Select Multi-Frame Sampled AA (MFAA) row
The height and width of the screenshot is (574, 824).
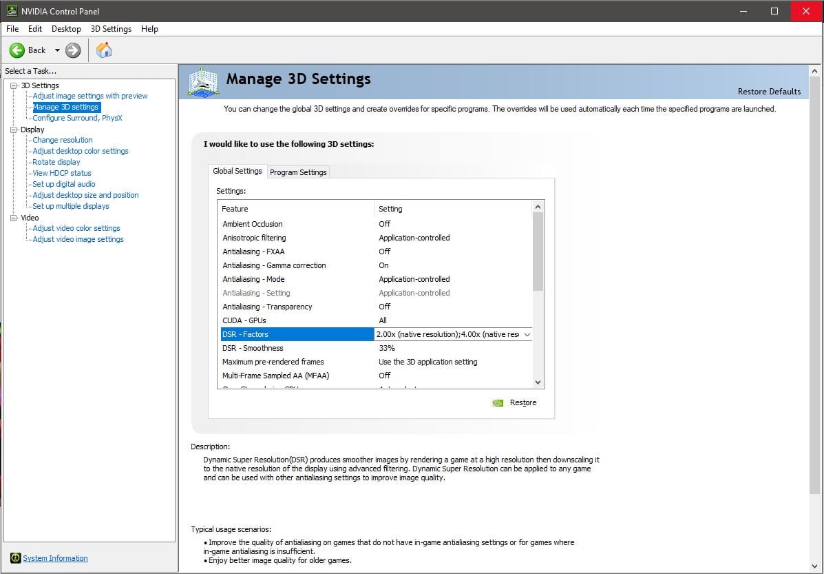click(376, 376)
